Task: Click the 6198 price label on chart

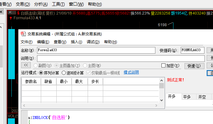Action: 162,25
